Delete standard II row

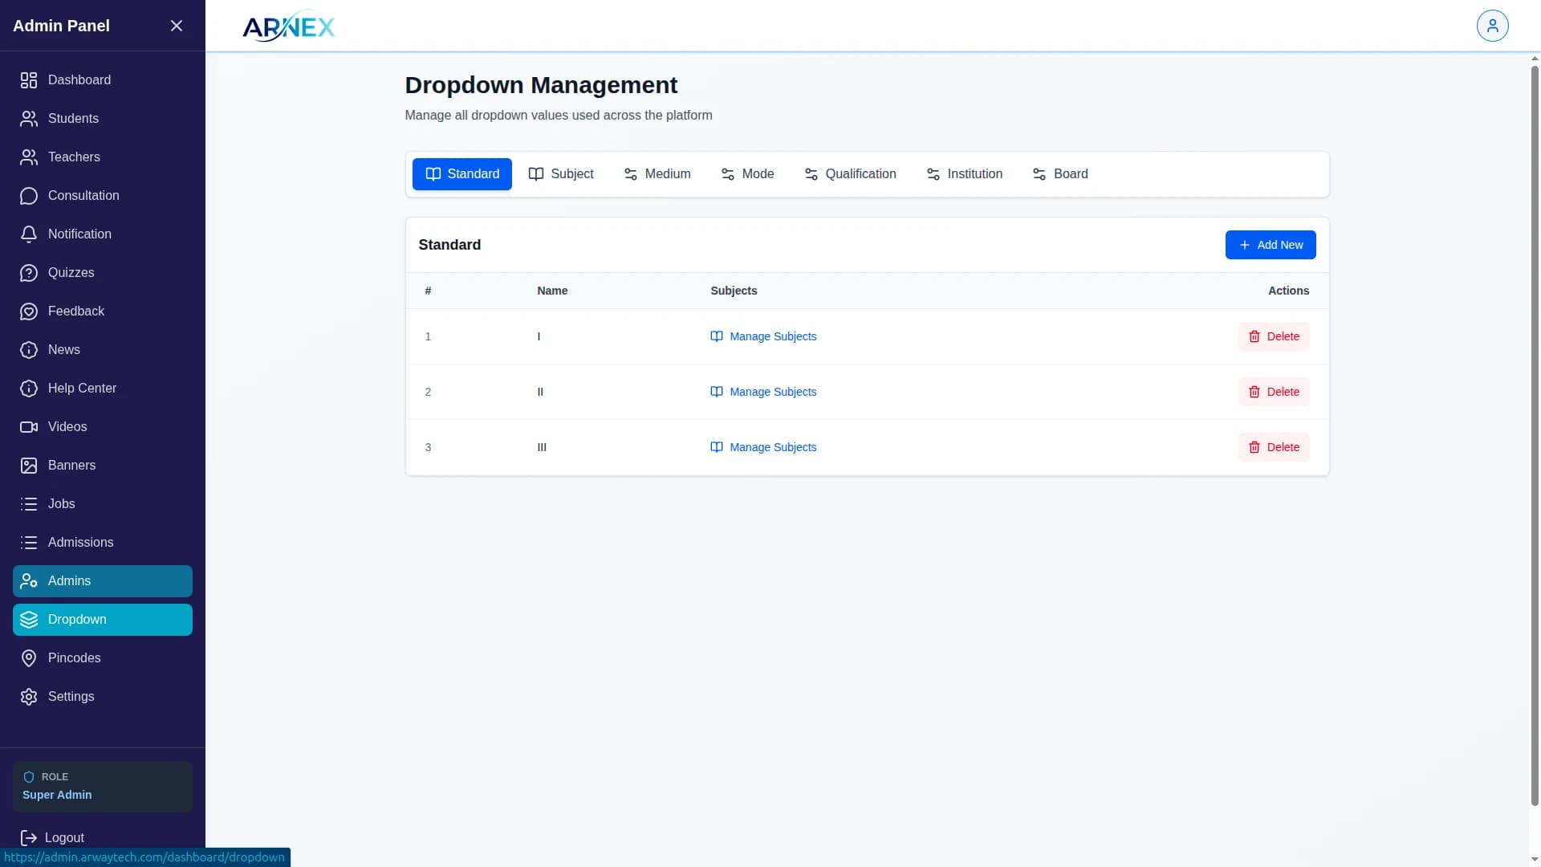[x=1274, y=392]
